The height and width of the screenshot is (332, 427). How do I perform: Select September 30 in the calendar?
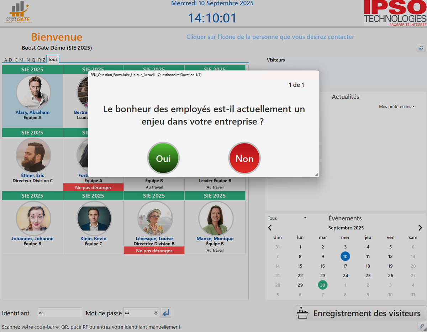click(x=322, y=285)
